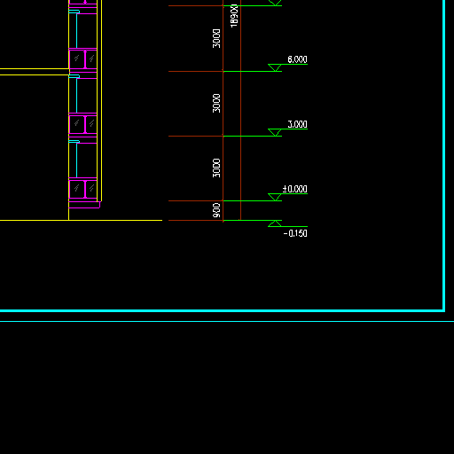Image resolution: width=454 pixels, height=454 pixels.
Task: Select the 3.000 elevation label
Action: click(297, 124)
